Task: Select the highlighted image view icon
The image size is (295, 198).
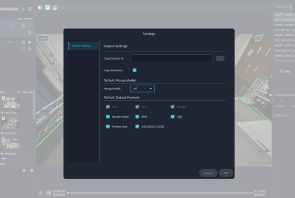Action: click(x=47, y=7)
